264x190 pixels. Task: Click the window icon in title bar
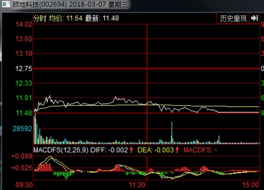(x=6, y=4)
